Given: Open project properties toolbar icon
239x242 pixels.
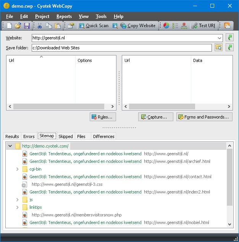Looking at the screenshot, I should click(71, 26).
